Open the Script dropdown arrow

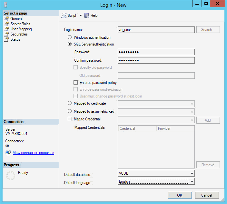(x=81, y=15)
